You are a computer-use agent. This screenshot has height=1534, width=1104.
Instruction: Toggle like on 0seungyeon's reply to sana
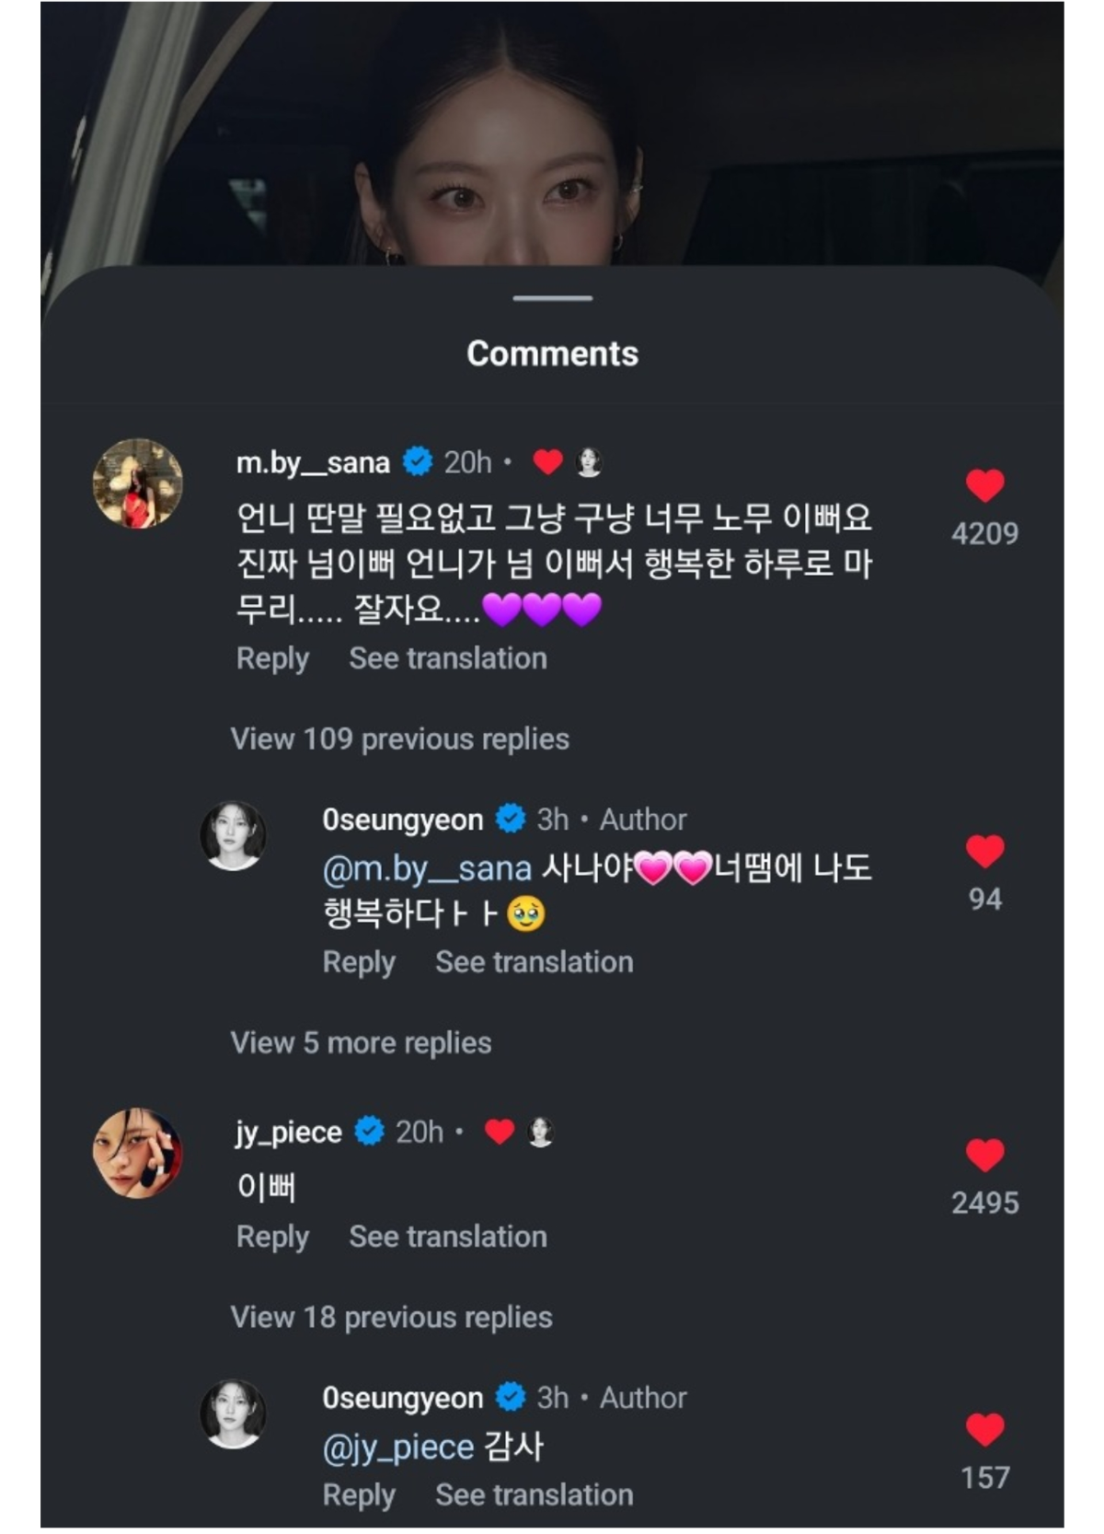click(984, 852)
